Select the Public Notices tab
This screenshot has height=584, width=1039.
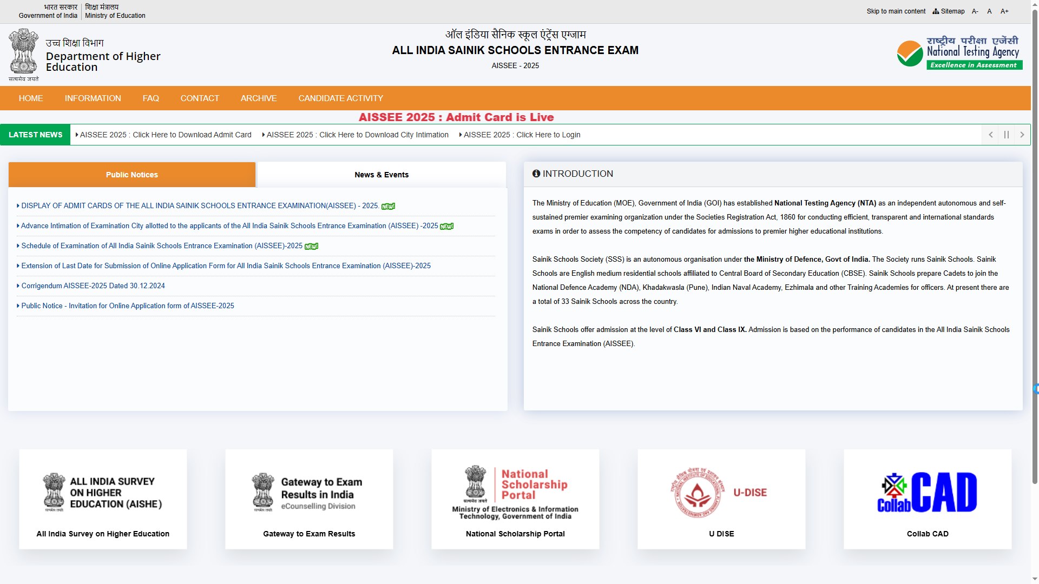[x=132, y=175]
